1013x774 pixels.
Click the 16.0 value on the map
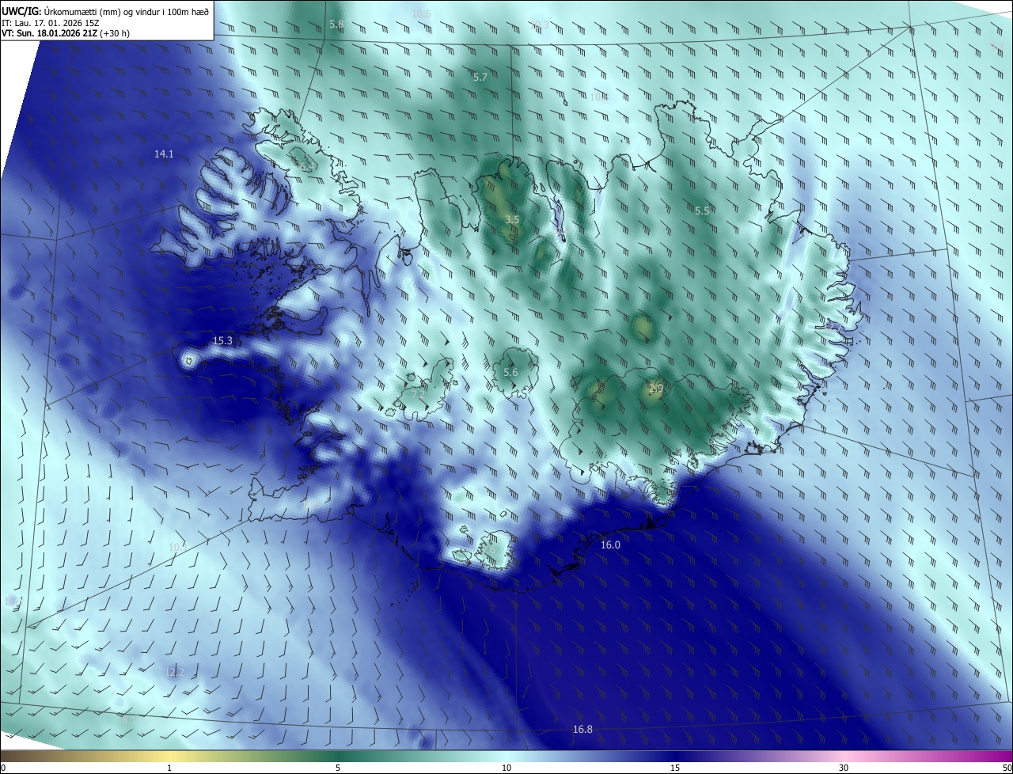coord(610,545)
